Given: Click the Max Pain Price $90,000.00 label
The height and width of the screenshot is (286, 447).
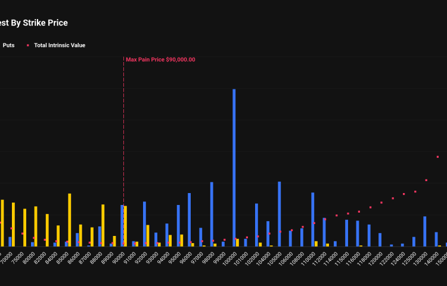Looking at the screenshot, I should point(160,60).
